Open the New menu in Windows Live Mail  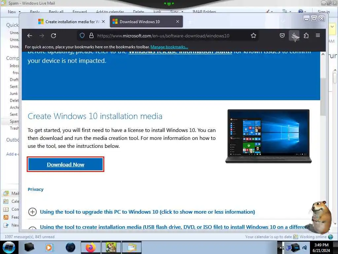point(14,12)
